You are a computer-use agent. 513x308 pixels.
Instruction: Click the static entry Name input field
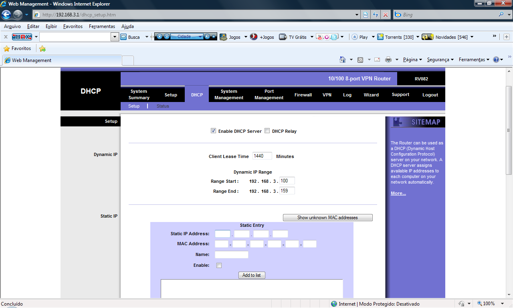(232, 254)
